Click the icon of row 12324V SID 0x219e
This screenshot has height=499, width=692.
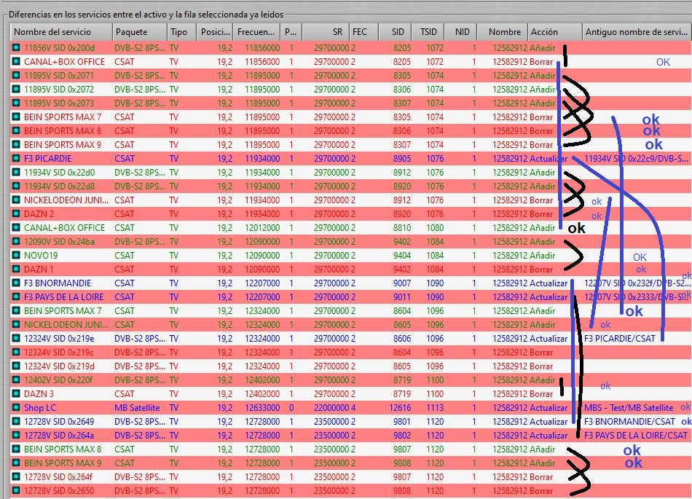pos(16,339)
